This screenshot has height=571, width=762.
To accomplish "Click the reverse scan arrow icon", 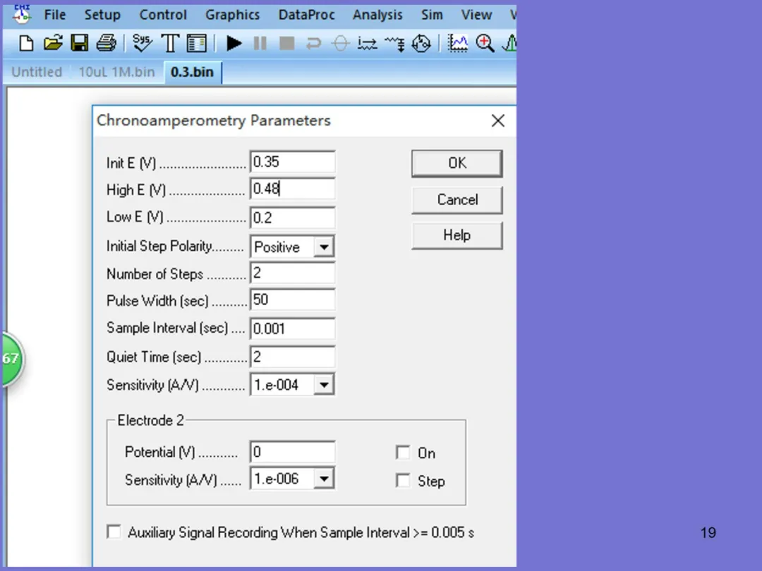I will pyautogui.click(x=313, y=44).
